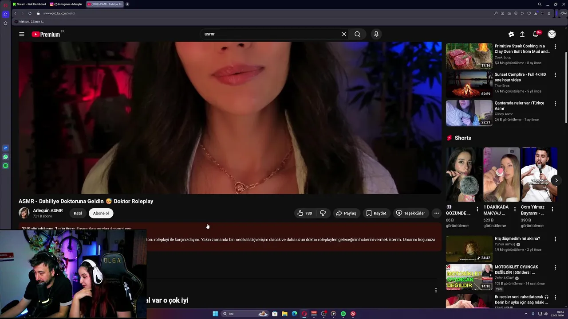568x319 pixels.
Task: Select the ASMR YouTube browser tab
Action: [x=104, y=4]
